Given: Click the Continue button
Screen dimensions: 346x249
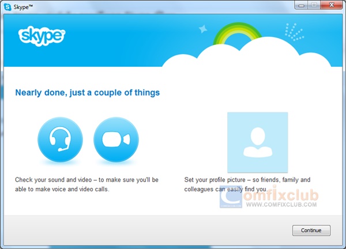Looking at the screenshot, I should click(x=311, y=230).
